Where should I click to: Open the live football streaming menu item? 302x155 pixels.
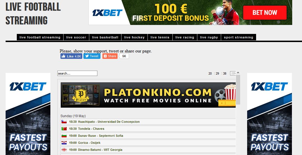[x=40, y=37]
